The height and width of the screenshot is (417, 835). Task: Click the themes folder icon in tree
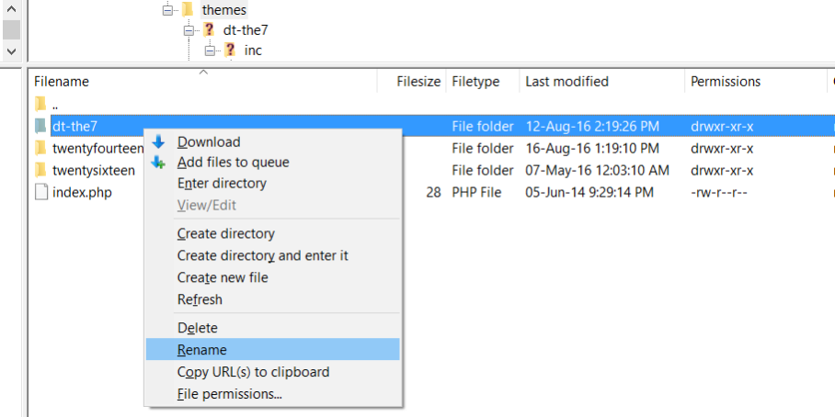click(188, 9)
